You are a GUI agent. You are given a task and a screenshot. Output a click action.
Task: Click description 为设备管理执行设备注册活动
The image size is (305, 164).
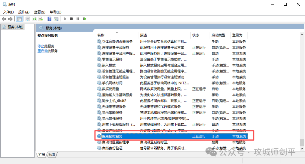coord(162,77)
